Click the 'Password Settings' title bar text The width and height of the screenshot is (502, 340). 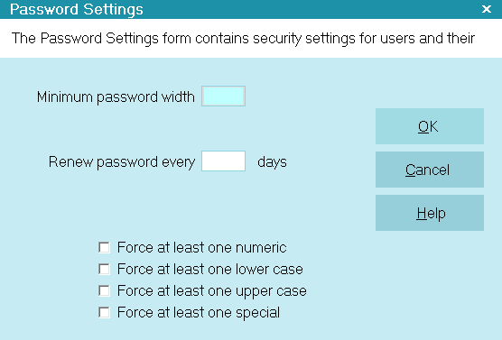[x=77, y=9]
